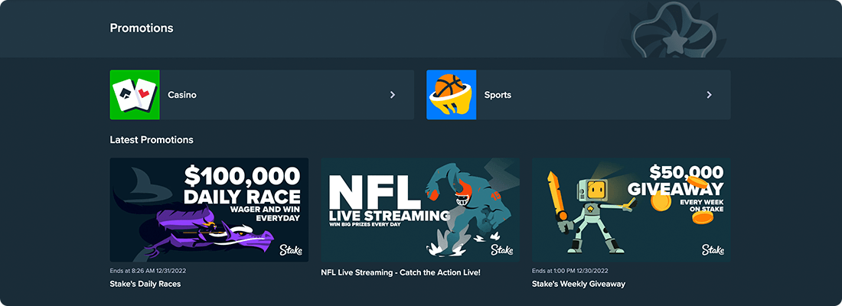The width and height of the screenshot is (842, 306).
Task: Open the NFL Live Streaming banner
Action: point(420,210)
